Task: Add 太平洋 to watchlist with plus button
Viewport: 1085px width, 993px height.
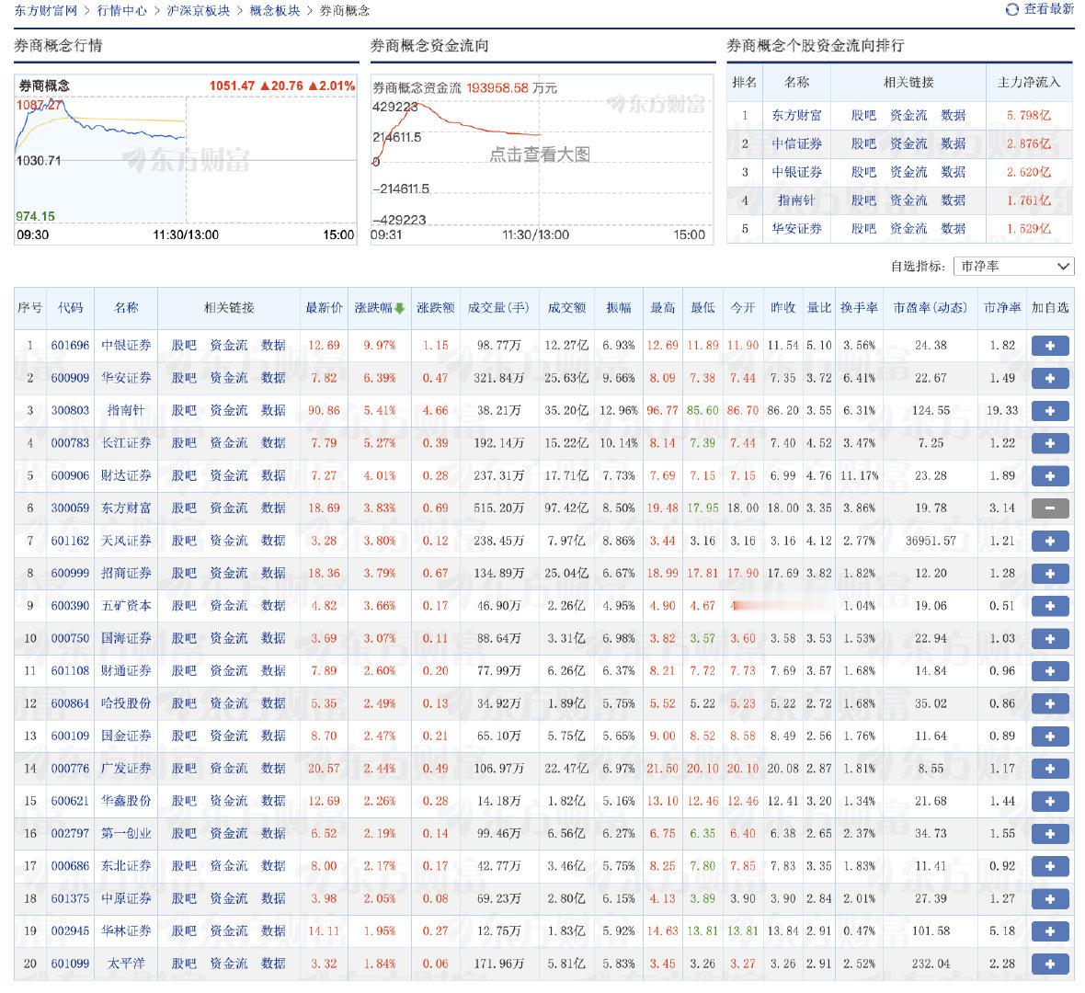Action: [1050, 964]
